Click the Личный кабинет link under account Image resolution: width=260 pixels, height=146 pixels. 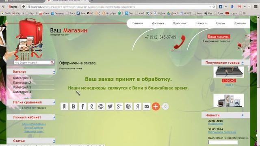click(x=34, y=128)
